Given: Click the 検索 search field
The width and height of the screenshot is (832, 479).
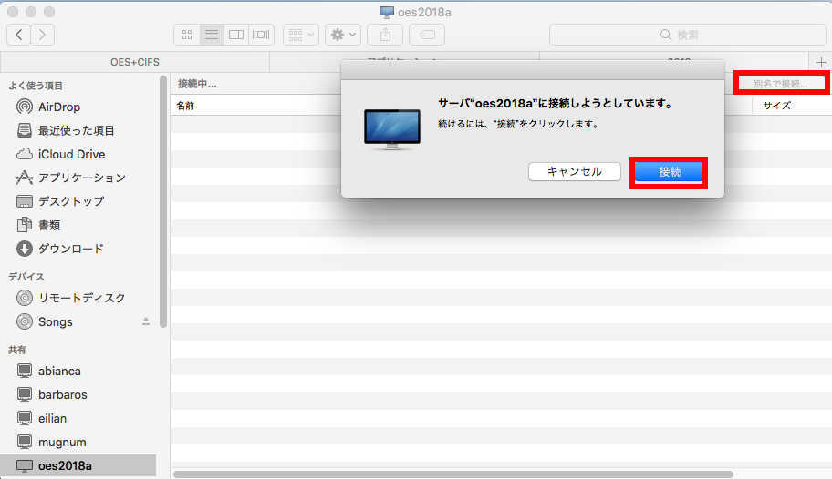Looking at the screenshot, I should tap(688, 35).
